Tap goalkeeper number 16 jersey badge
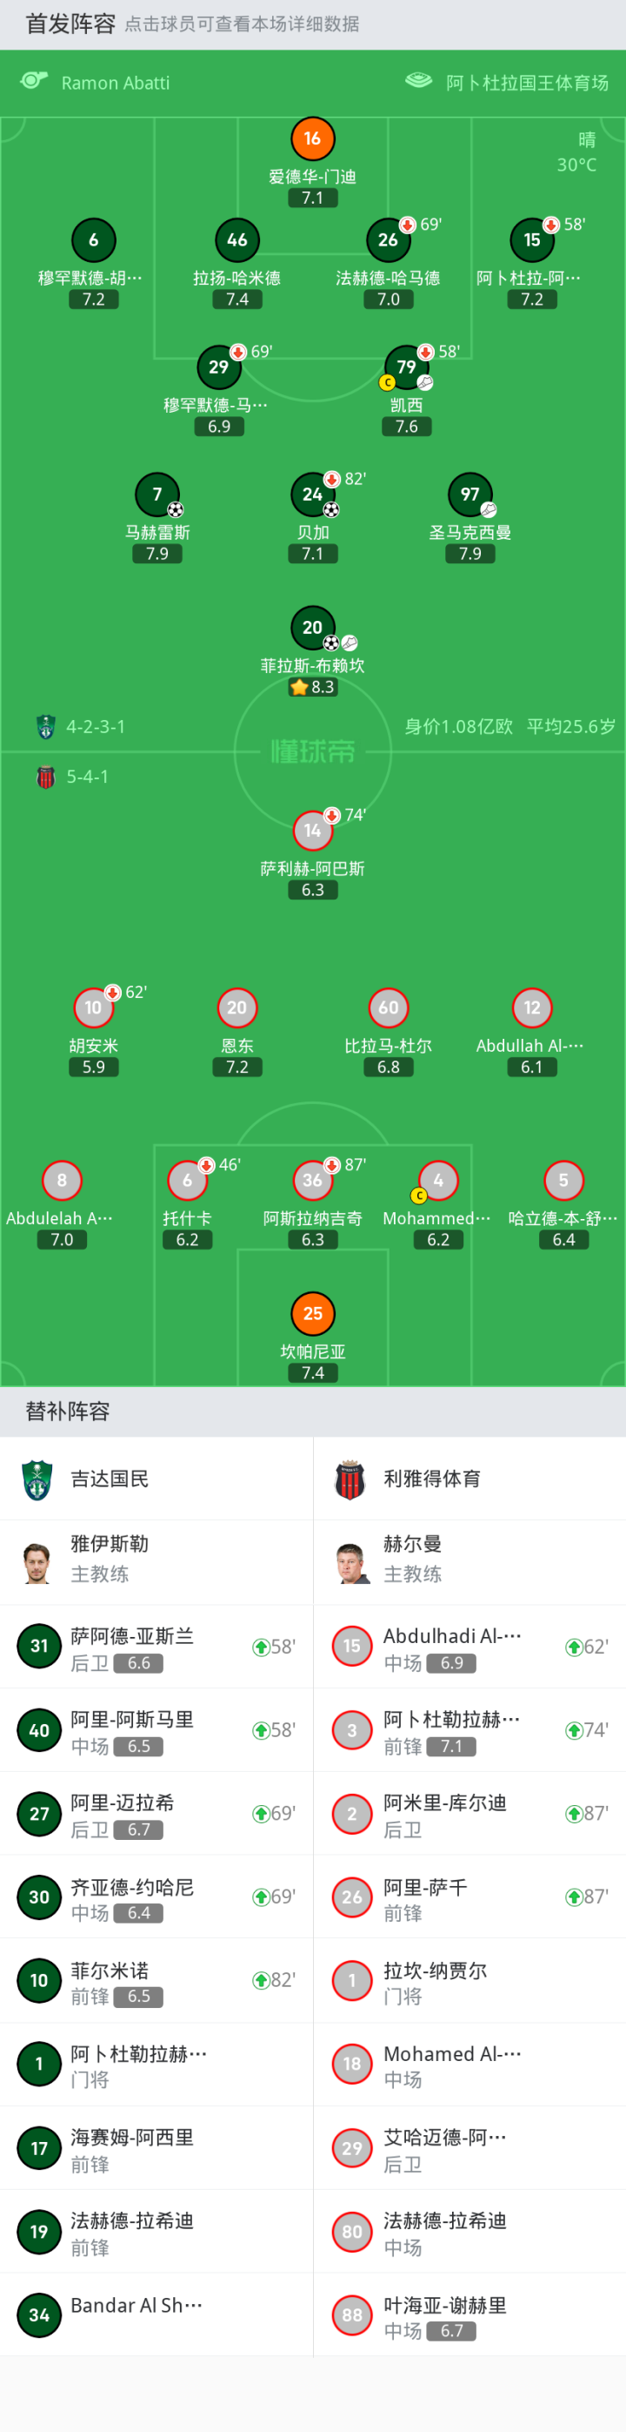The image size is (626, 2432). tap(312, 138)
